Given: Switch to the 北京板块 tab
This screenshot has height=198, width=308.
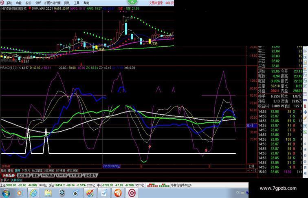Looking at the screenshot, I should [24, 175].
